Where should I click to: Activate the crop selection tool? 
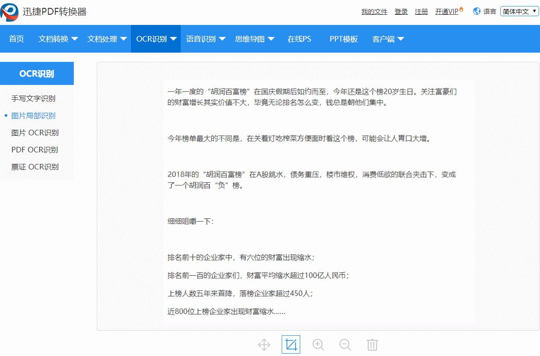tap(291, 344)
